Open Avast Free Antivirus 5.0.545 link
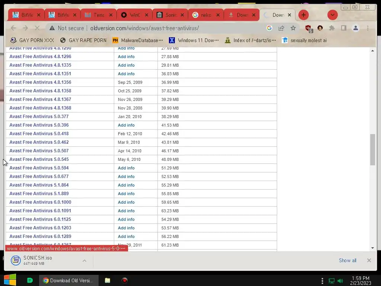The height and width of the screenshot is (286, 381). [39, 159]
